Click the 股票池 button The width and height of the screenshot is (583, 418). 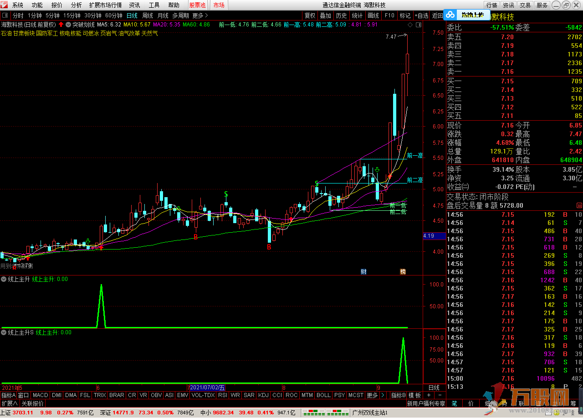click(x=197, y=5)
